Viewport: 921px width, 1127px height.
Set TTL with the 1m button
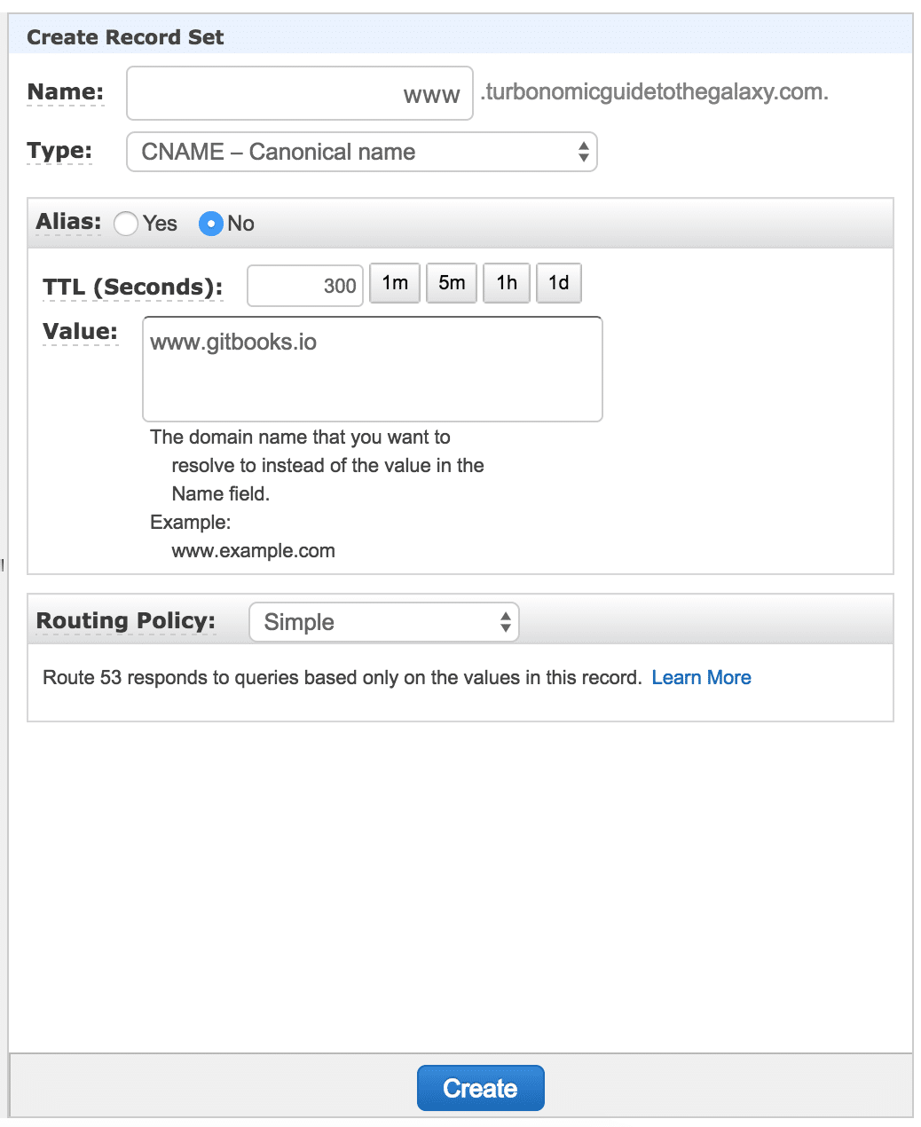(x=395, y=283)
